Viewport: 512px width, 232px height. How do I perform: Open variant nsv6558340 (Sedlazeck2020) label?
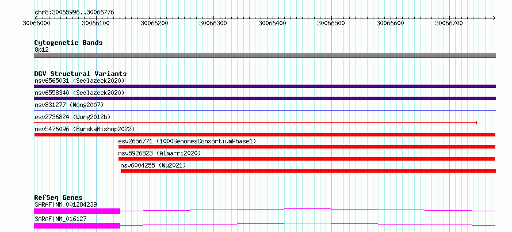coord(79,93)
